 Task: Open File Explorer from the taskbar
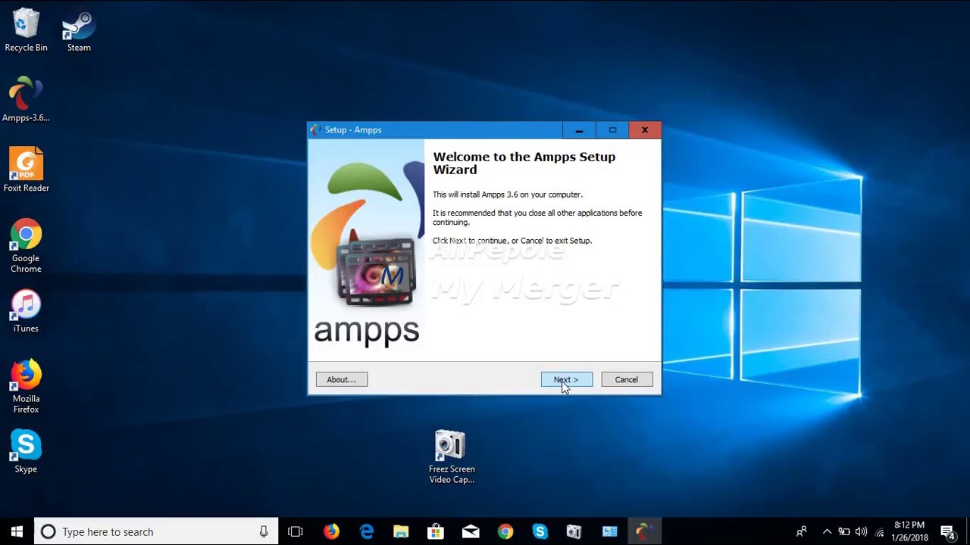click(401, 531)
